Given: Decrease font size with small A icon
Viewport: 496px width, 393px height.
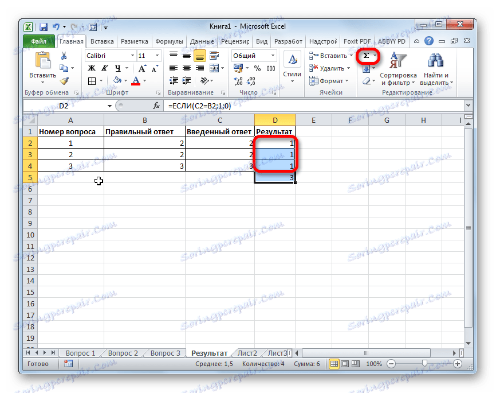Looking at the screenshot, I should [x=155, y=68].
